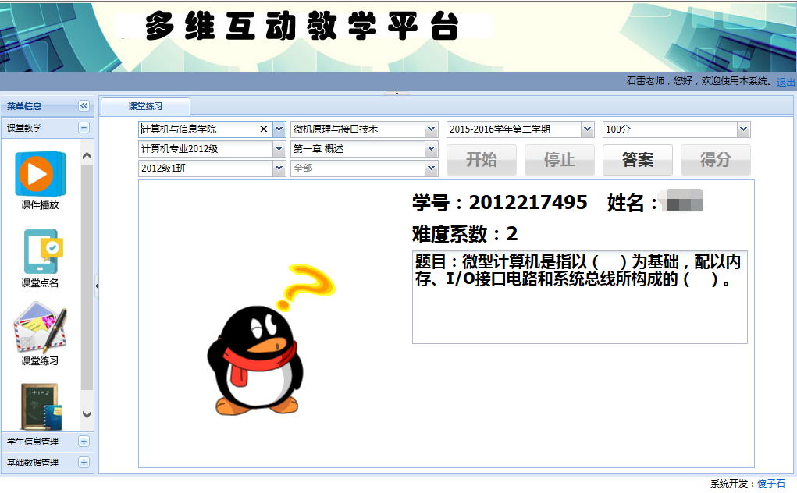Collapse the 菜单信息 sidebar panel
This screenshot has width=797, height=493.
click(x=84, y=105)
